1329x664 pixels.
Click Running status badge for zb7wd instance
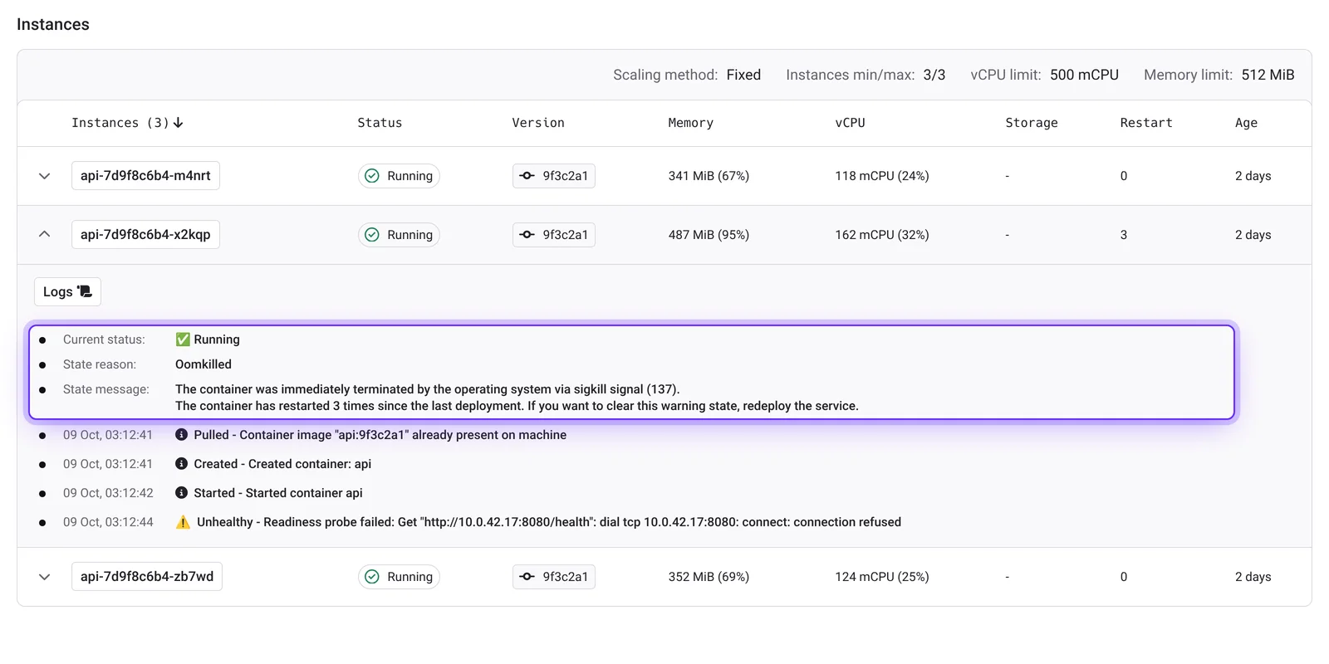click(x=399, y=577)
